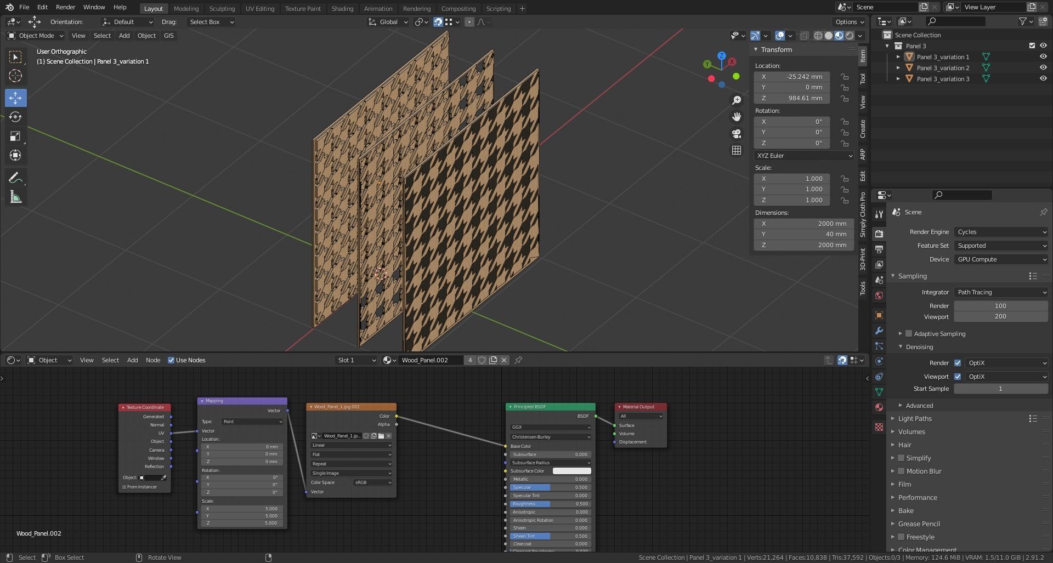Screen dimensions: 1053x563
Task: Open Output properties tab icon
Action: (879, 249)
